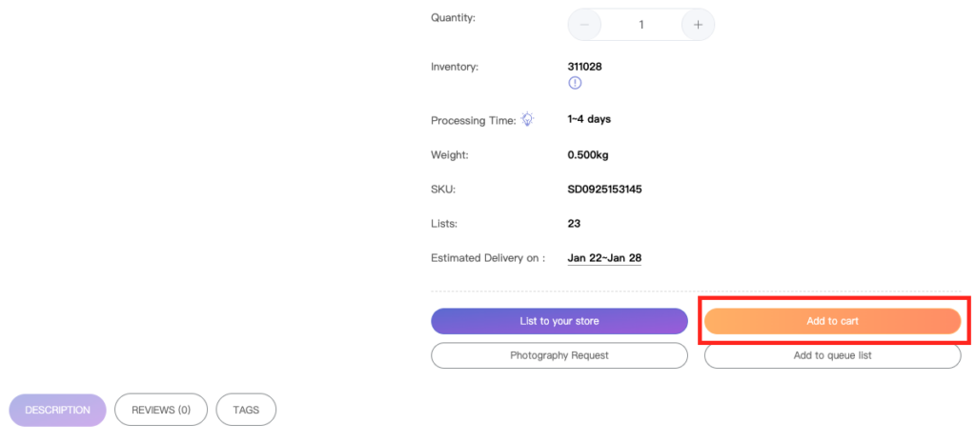Click the Jan 22~Jan 28 delivery estimate
The height and width of the screenshot is (443, 976).
[x=604, y=257]
